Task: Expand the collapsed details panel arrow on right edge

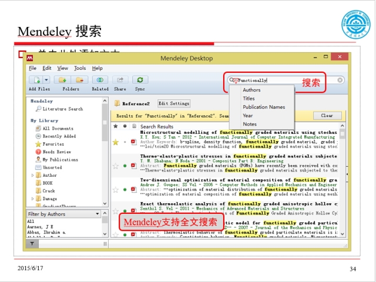Action: point(347,174)
